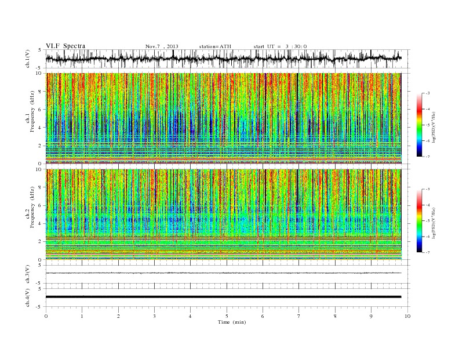
Task: Click the 8 kHz tick on ch.1 spectrogram
Action: point(41,92)
